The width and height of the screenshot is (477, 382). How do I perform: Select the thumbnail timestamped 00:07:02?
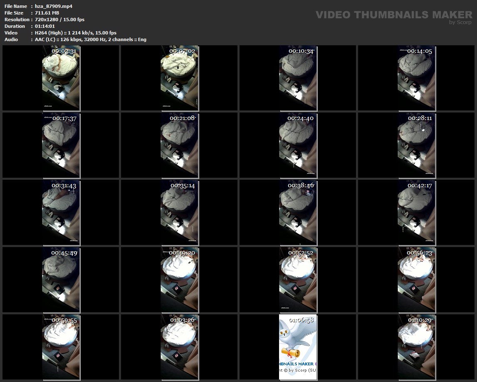pyautogui.click(x=180, y=78)
